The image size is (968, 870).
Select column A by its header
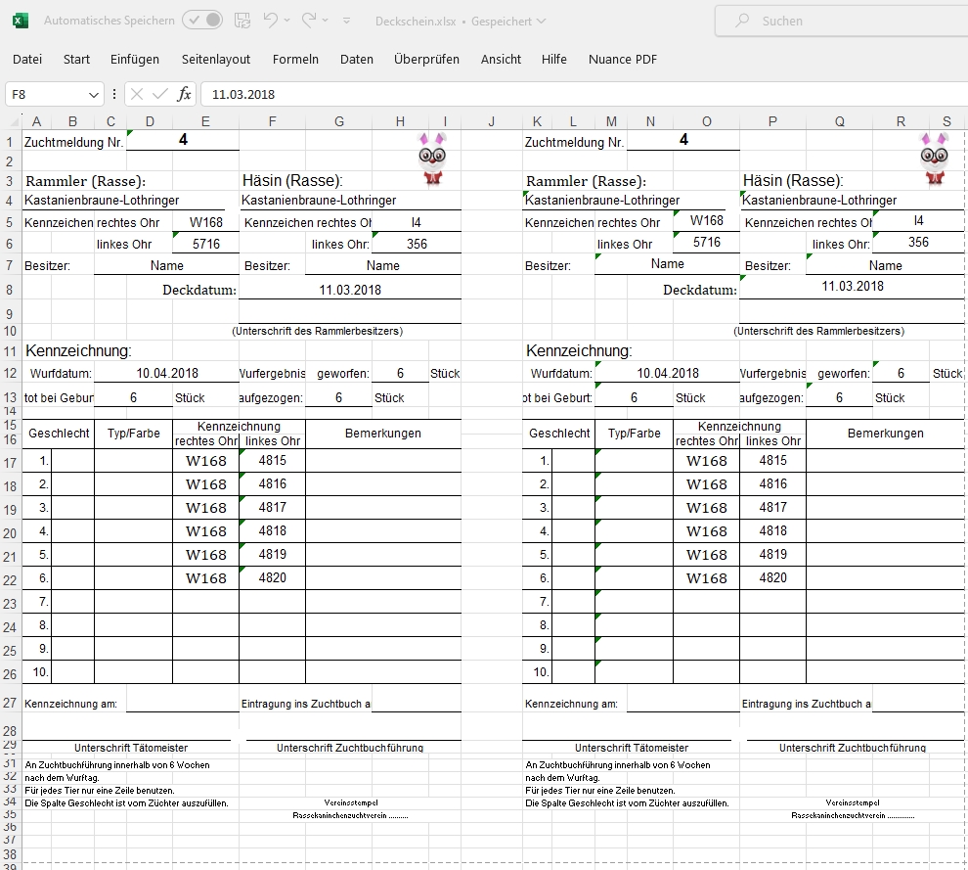click(x=36, y=121)
